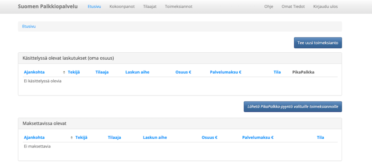Sort the Maksettavissa table by Tila
Image resolution: width=372 pixels, height=166 pixels.
[x=320, y=138]
